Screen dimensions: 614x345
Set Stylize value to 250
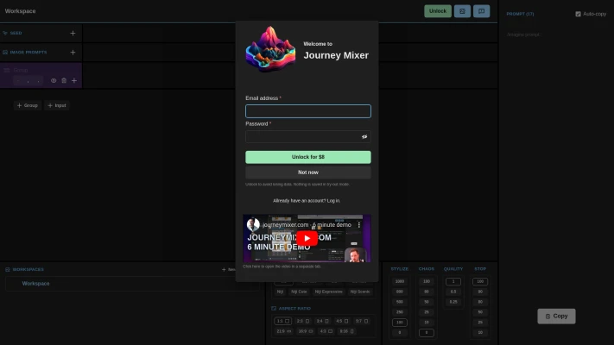click(400, 312)
